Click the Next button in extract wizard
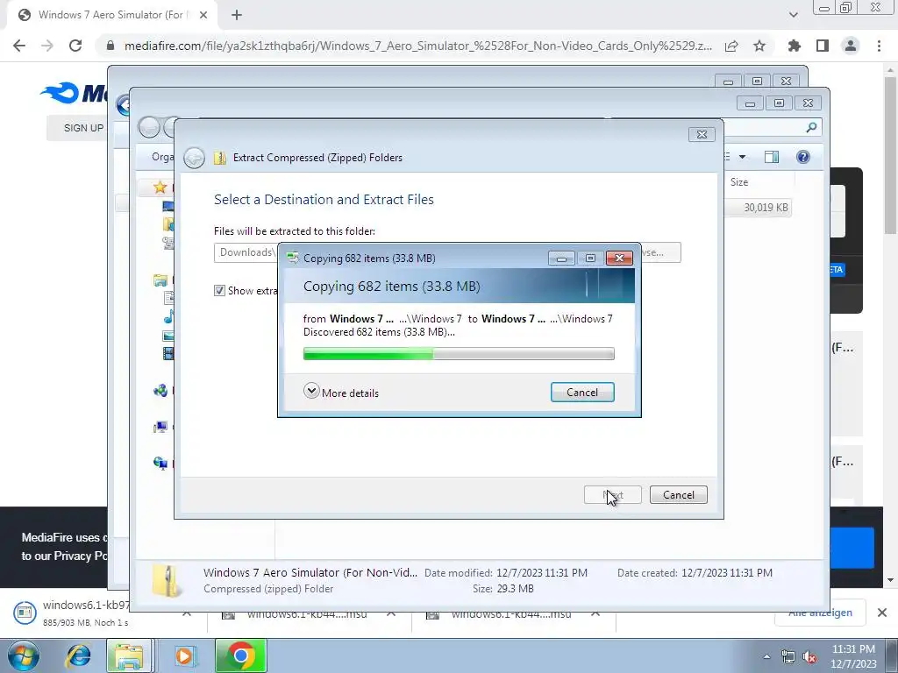The image size is (898, 673). pyautogui.click(x=612, y=495)
